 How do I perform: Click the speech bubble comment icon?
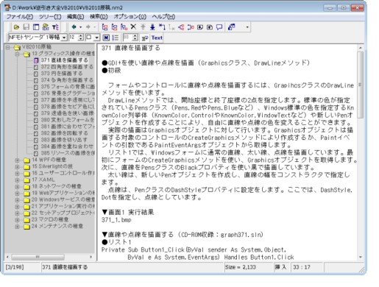click(219, 27)
